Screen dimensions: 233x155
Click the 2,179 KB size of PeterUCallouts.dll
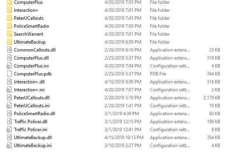(212, 98)
